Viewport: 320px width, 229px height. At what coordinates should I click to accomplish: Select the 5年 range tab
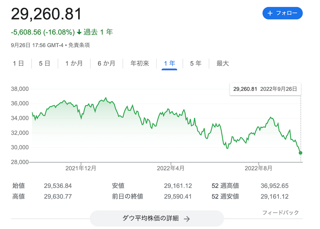tap(196, 63)
